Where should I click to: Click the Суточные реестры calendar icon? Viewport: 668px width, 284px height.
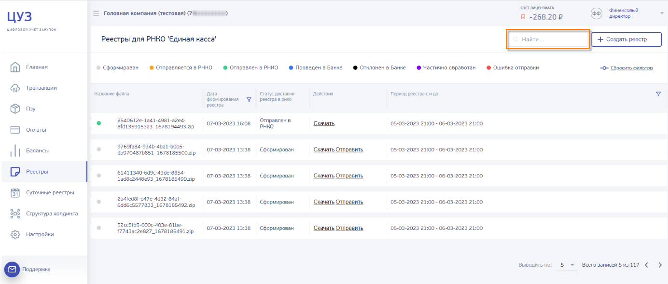tap(15, 192)
